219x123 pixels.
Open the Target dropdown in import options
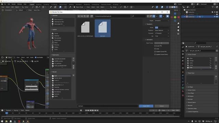162,20
